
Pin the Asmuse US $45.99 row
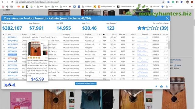coord(167,58)
